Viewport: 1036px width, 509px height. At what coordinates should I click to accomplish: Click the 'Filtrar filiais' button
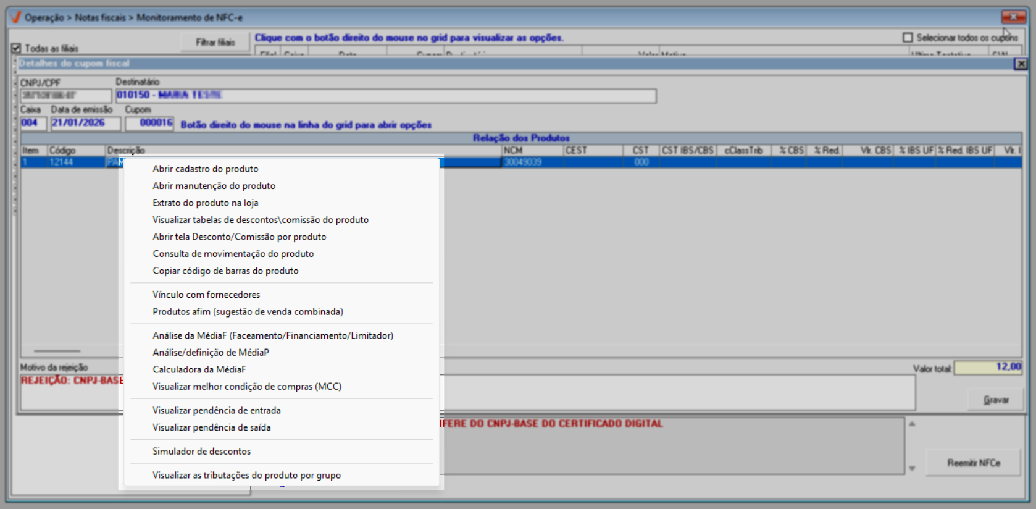pyautogui.click(x=215, y=42)
